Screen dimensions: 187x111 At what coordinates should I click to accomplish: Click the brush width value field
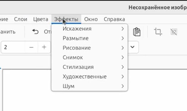[13, 47]
